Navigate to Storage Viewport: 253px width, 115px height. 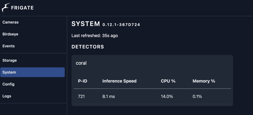tap(10, 60)
